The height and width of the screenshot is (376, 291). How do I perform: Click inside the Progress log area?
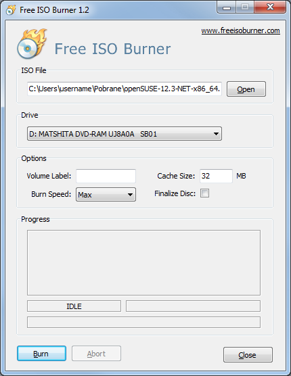pyautogui.click(x=143, y=262)
